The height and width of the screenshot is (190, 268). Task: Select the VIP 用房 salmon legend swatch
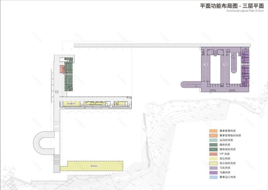click(x=213, y=153)
